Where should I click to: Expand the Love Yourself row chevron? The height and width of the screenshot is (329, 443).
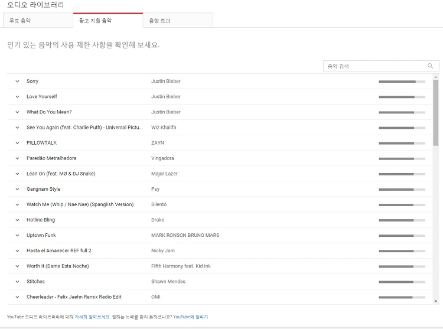pos(17,97)
